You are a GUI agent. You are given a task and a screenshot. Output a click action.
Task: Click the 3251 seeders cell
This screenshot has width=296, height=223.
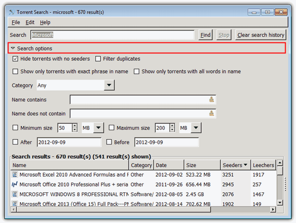228,175
